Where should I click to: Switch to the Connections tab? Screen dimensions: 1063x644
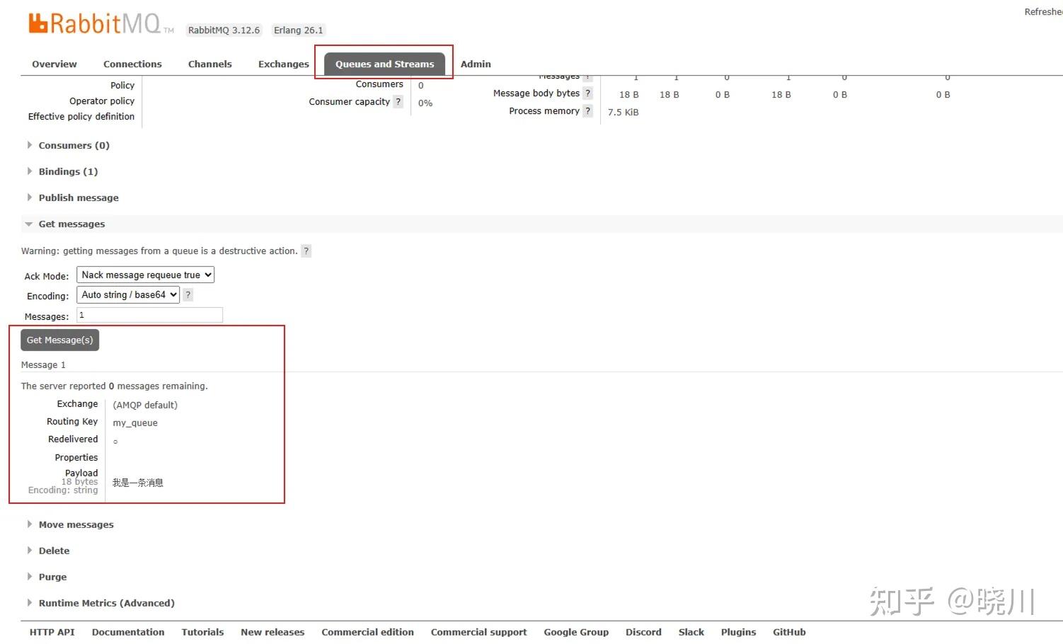132,64
